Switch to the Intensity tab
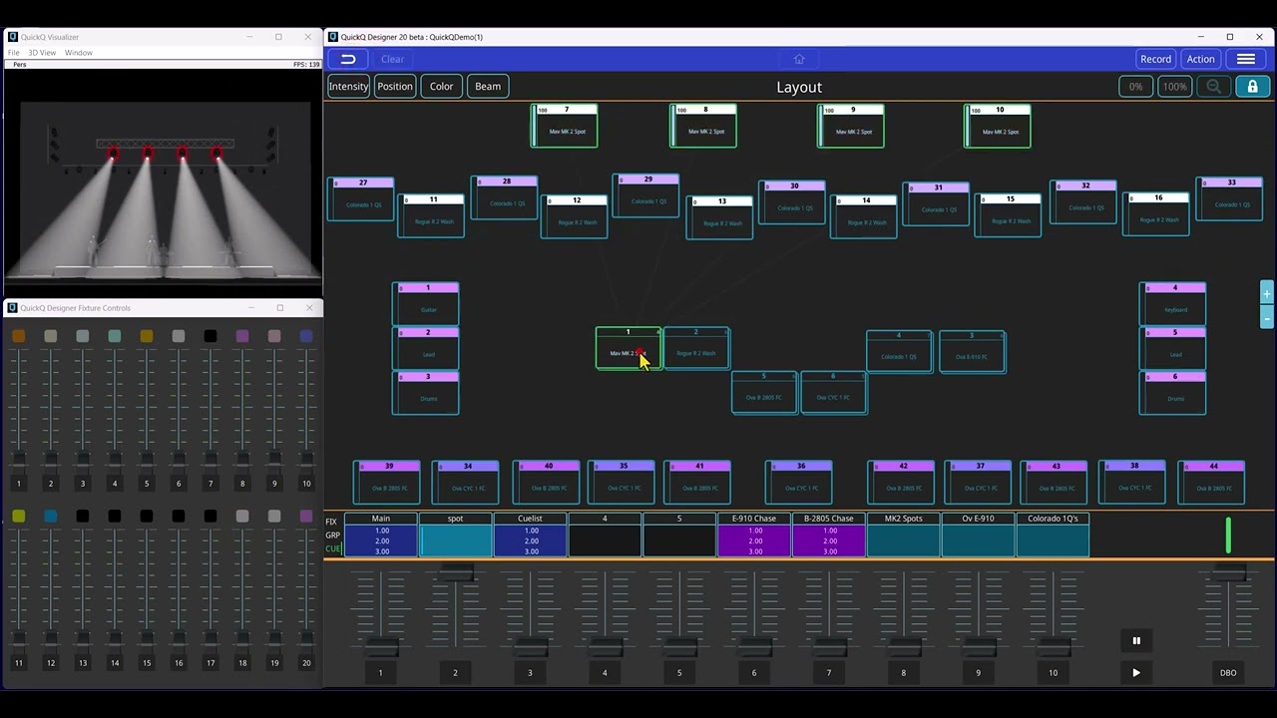The width and height of the screenshot is (1277, 718). (x=349, y=87)
